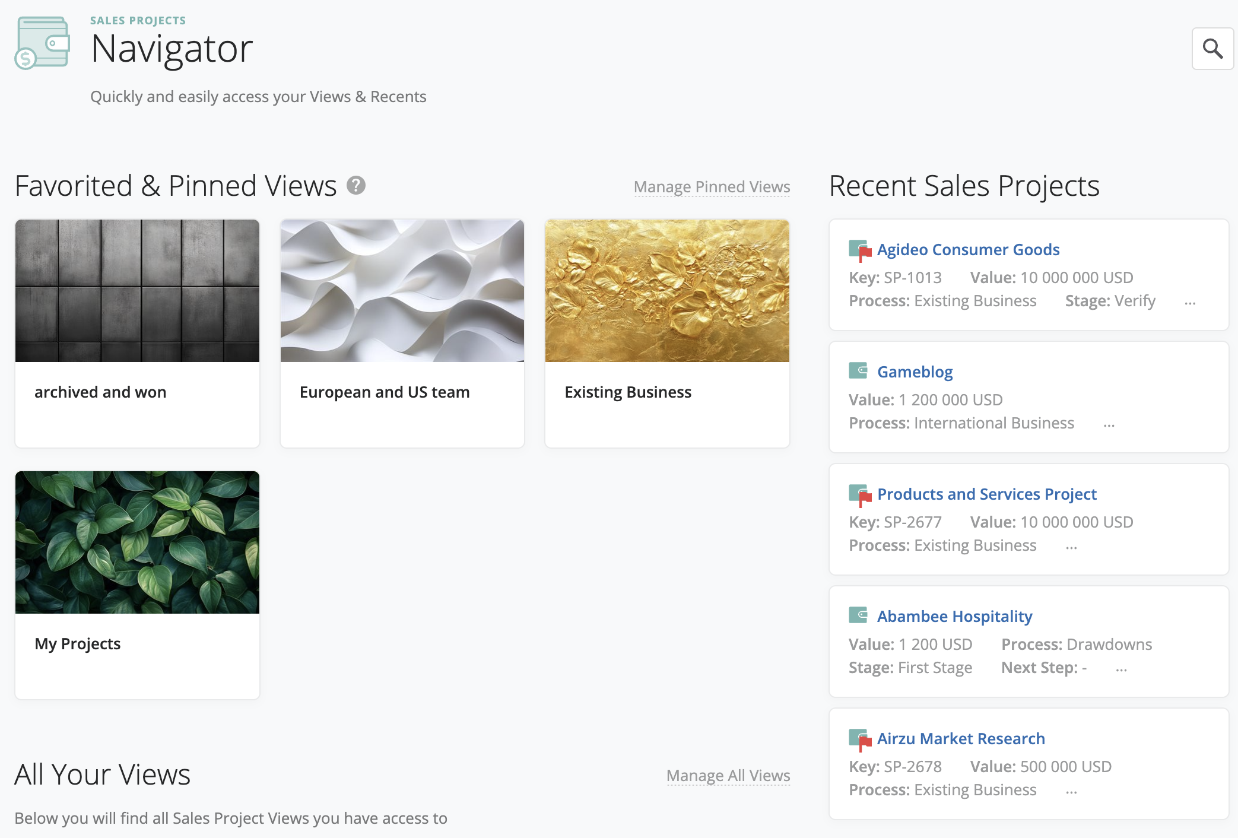Image resolution: width=1238 pixels, height=838 pixels.
Task: Click the flagged icon beside Products and Services Project
Action: tap(859, 494)
